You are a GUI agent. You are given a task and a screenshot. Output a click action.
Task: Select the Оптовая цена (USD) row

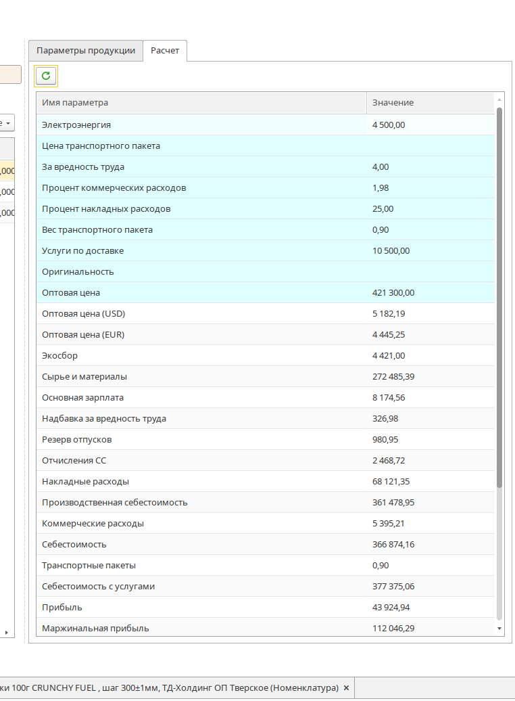pos(201,314)
